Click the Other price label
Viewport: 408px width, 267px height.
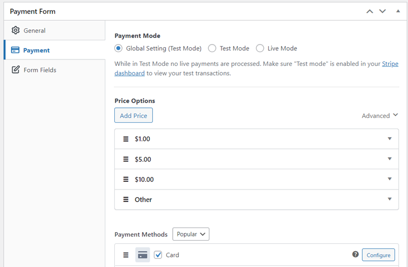[143, 200]
